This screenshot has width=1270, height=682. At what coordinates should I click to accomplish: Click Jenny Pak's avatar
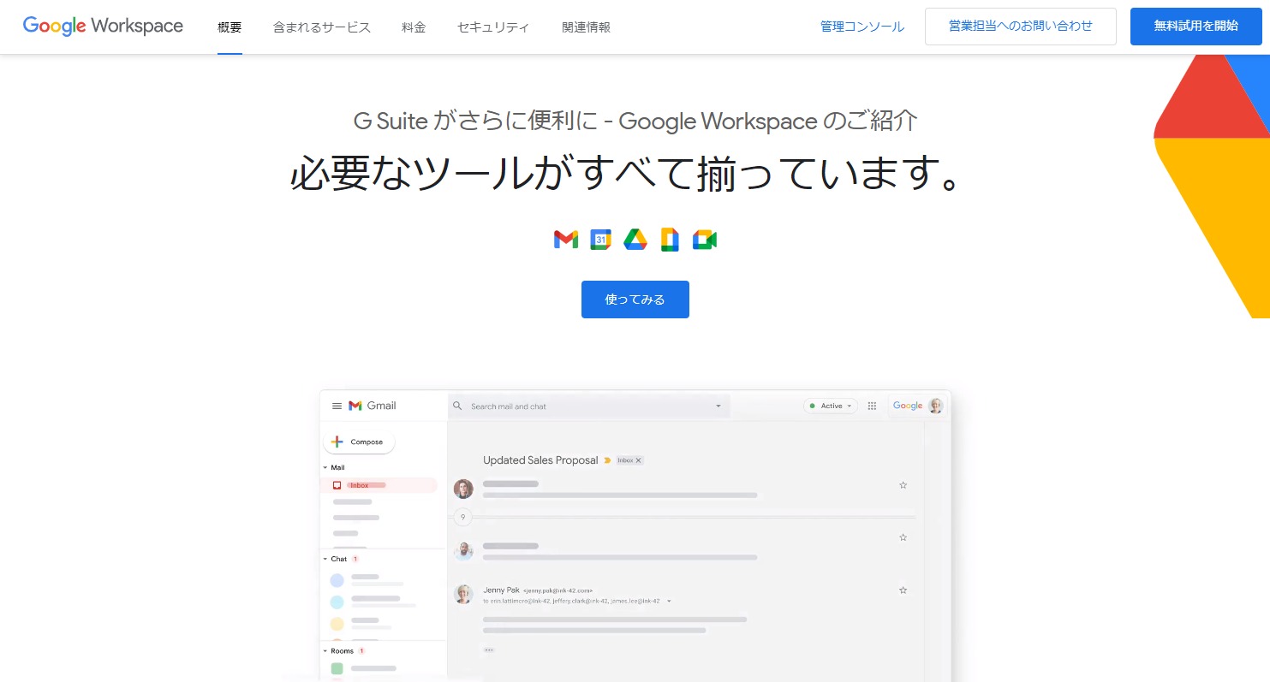coord(463,594)
